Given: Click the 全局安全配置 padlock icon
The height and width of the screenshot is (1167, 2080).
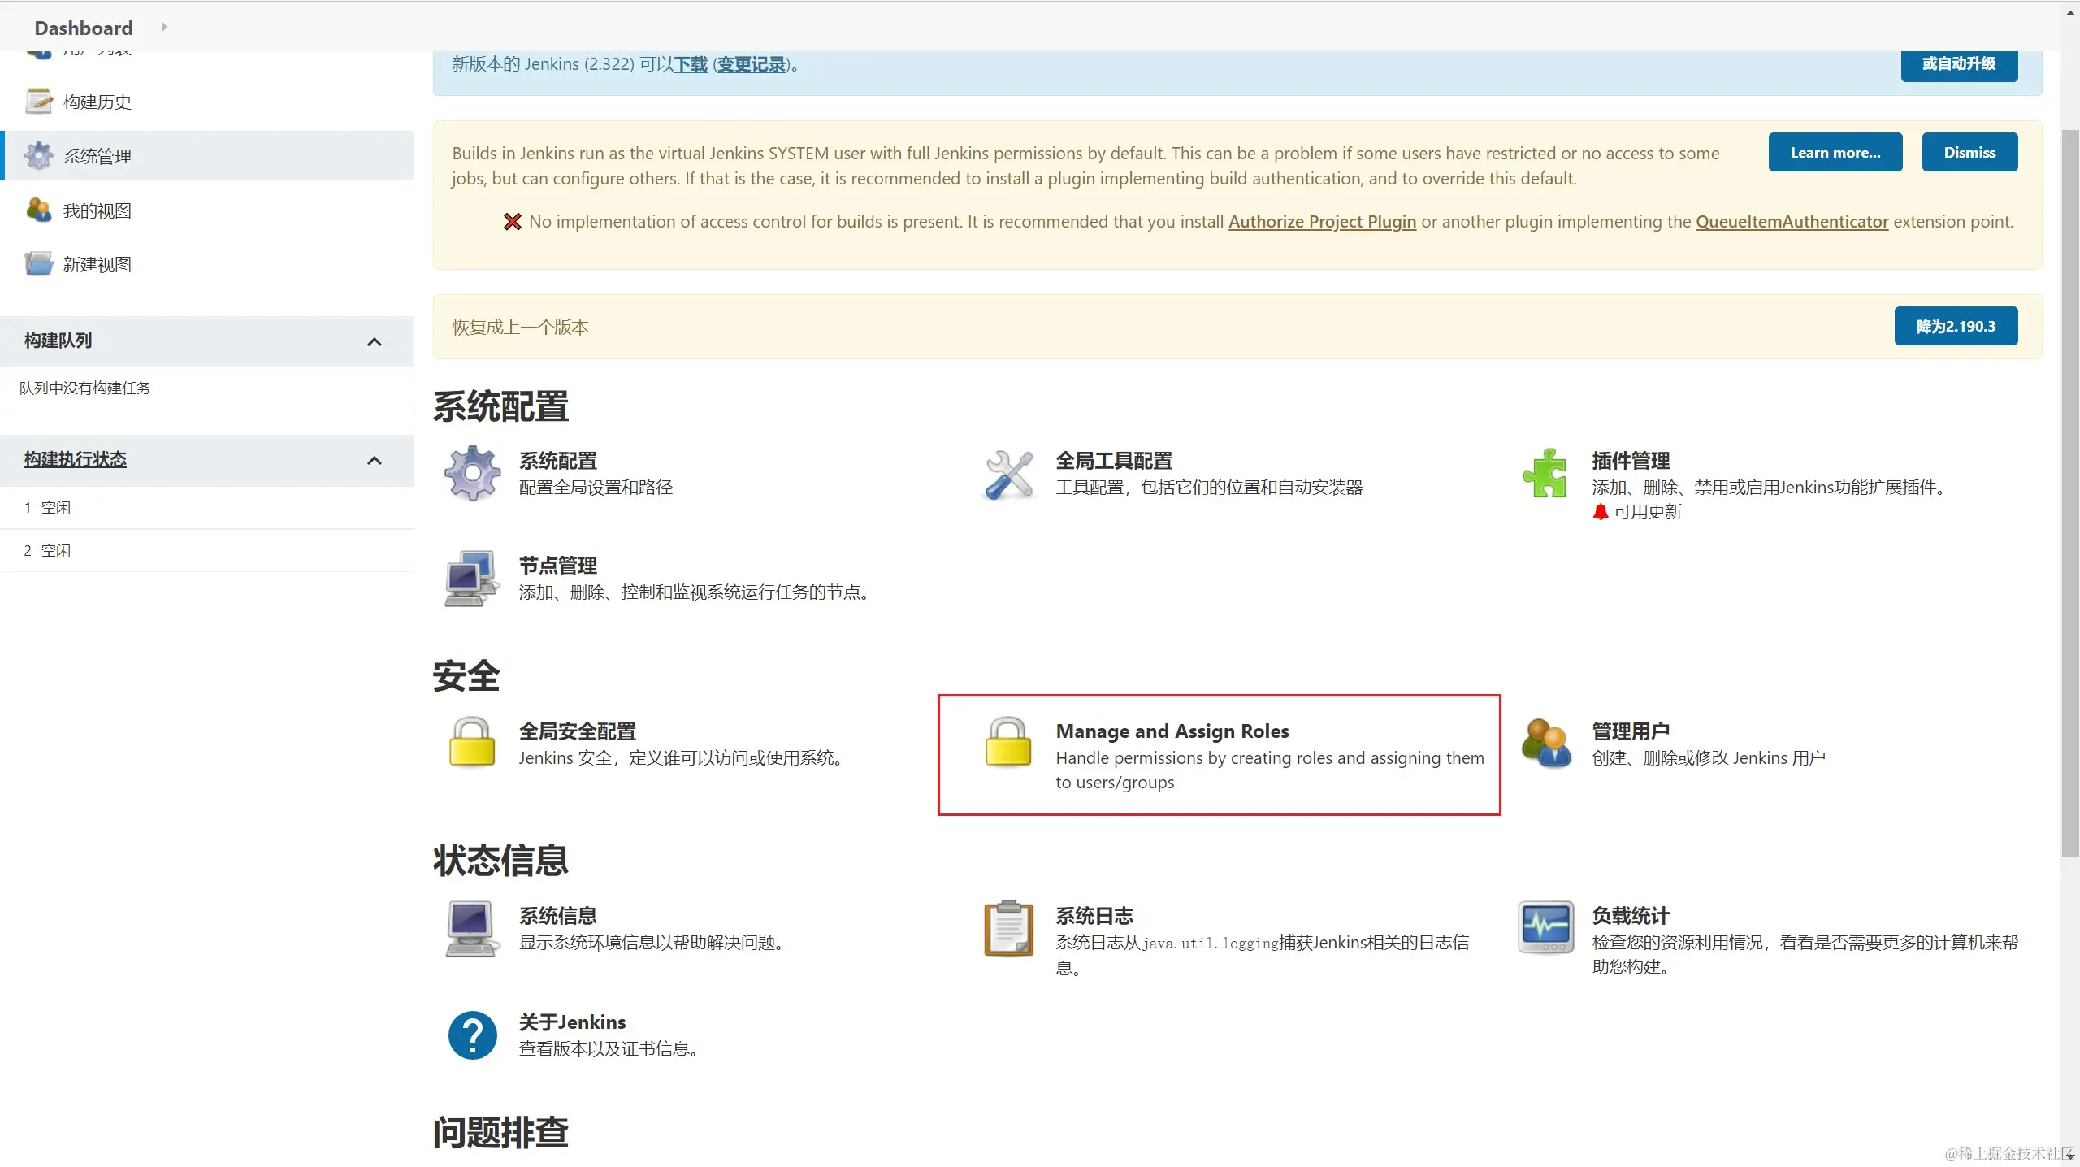Looking at the screenshot, I should (472, 742).
